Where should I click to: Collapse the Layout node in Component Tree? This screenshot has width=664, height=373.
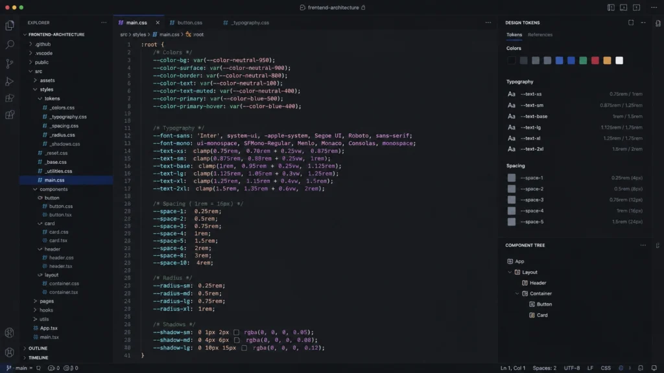click(x=510, y=272)
